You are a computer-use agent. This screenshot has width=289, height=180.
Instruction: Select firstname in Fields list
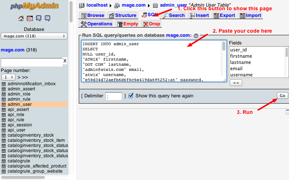pyautogui.click(x=241, y=56)
